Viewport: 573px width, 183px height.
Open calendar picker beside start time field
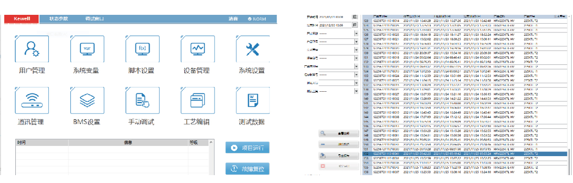point(355,16)
